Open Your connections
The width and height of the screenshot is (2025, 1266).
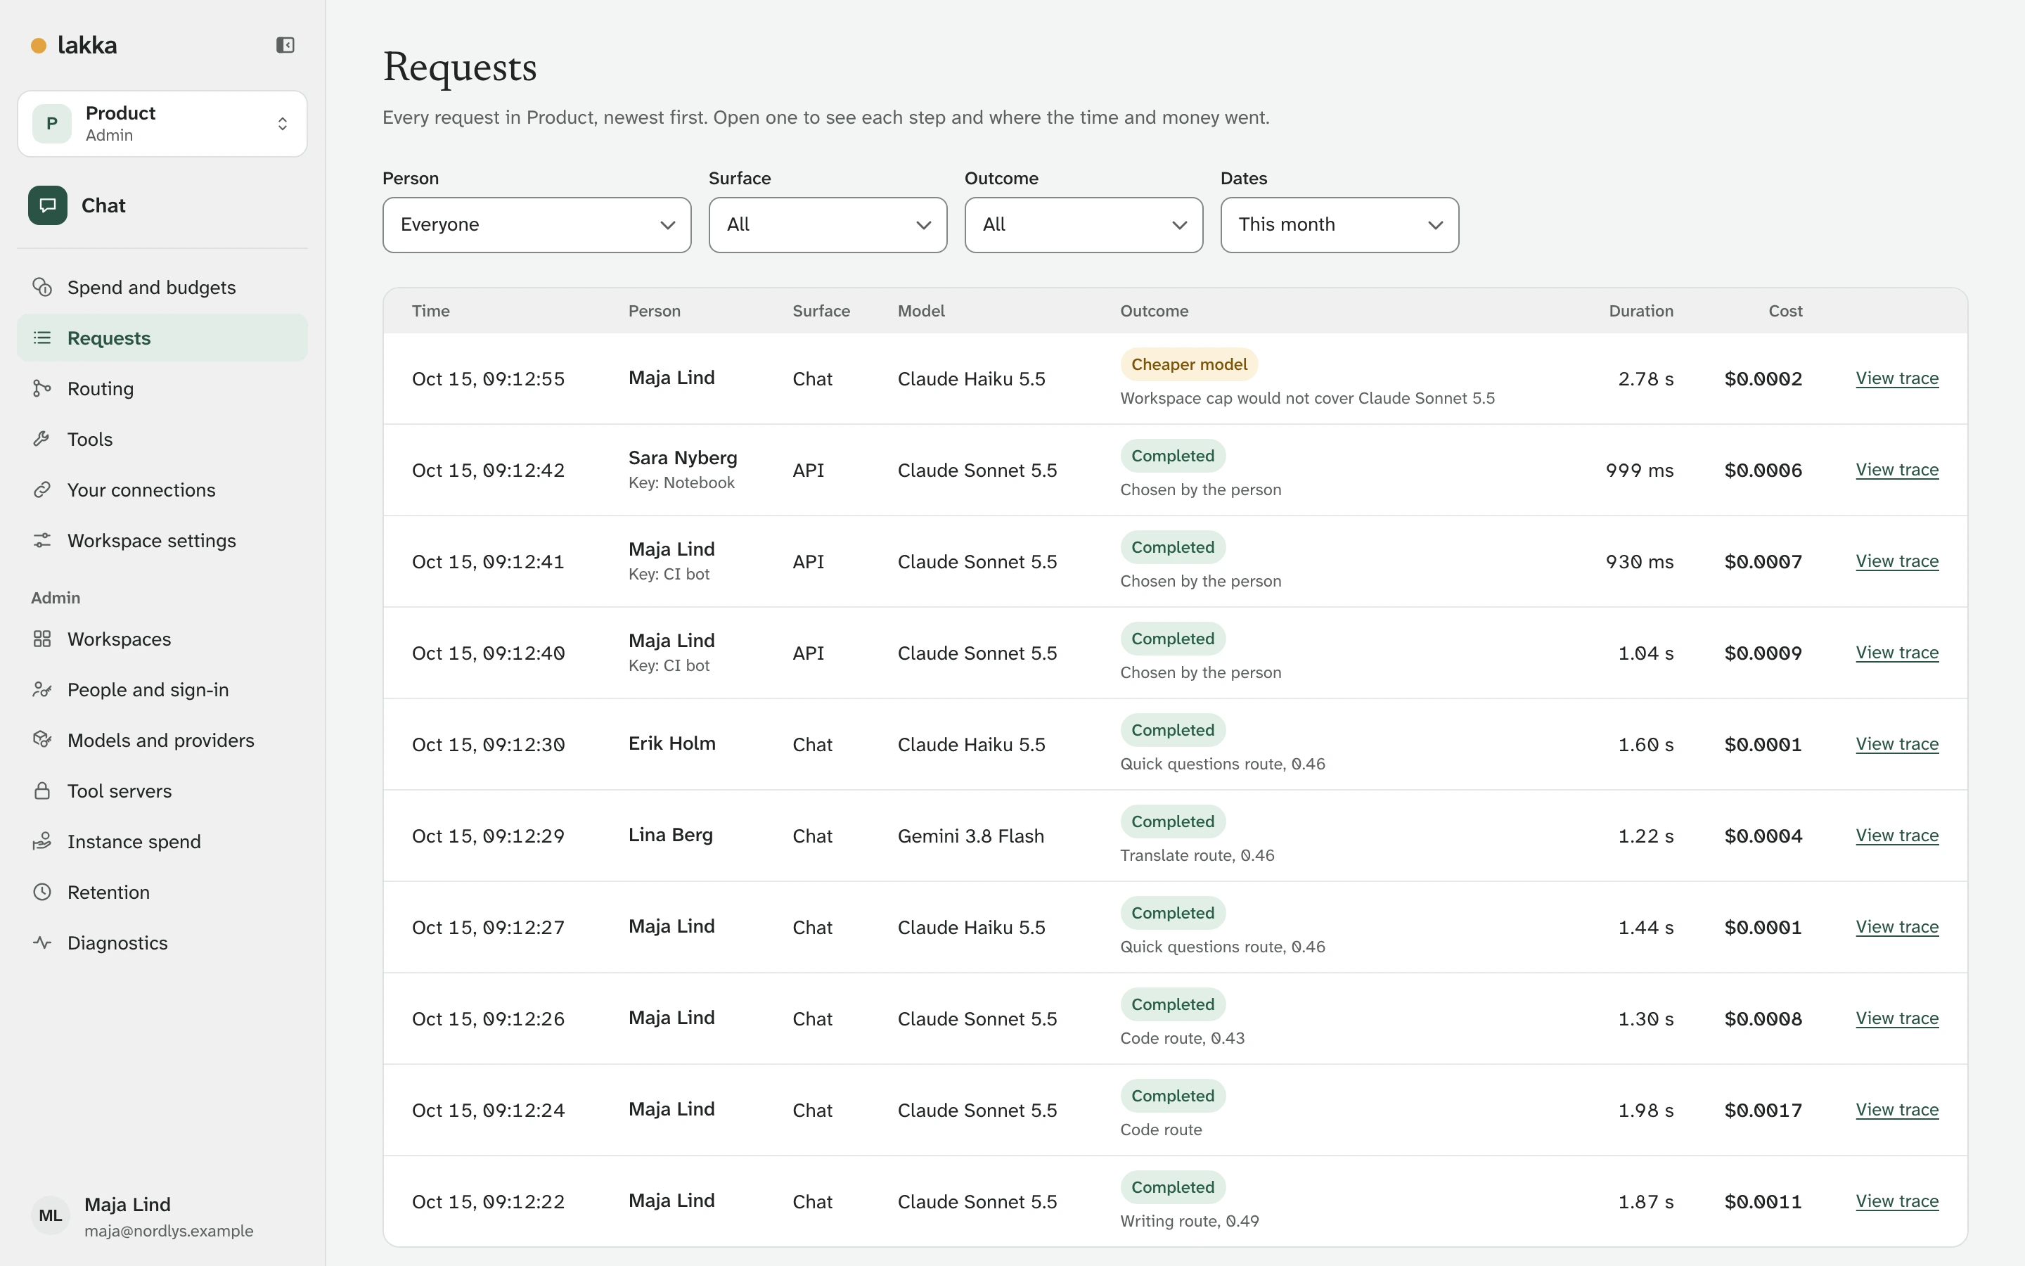tap(162, 490)
